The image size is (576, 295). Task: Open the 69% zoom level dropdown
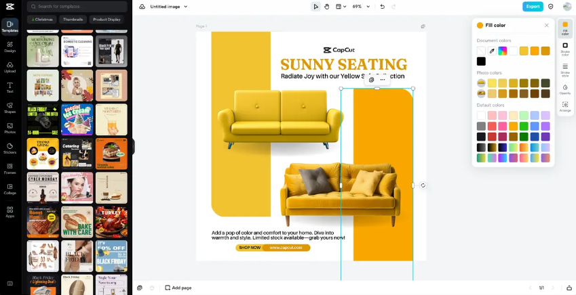pyautogui.click(x=361, y=7)
